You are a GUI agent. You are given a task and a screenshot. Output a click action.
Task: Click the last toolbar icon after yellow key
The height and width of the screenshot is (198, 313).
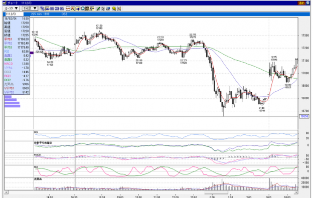pyautogui.click(x=119, y=9)
